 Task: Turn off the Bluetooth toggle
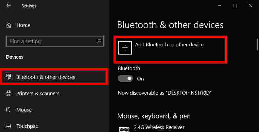tap(125, 79)
